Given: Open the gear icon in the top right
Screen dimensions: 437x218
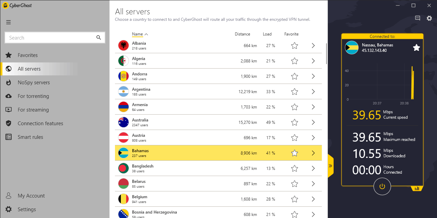Looking at the screenshot, I should (x=429, y=18).
